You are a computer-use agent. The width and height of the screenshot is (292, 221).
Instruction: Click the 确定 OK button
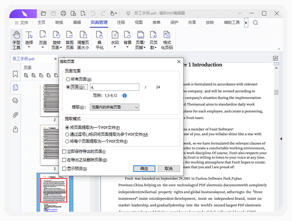click(x=144, y=168)
